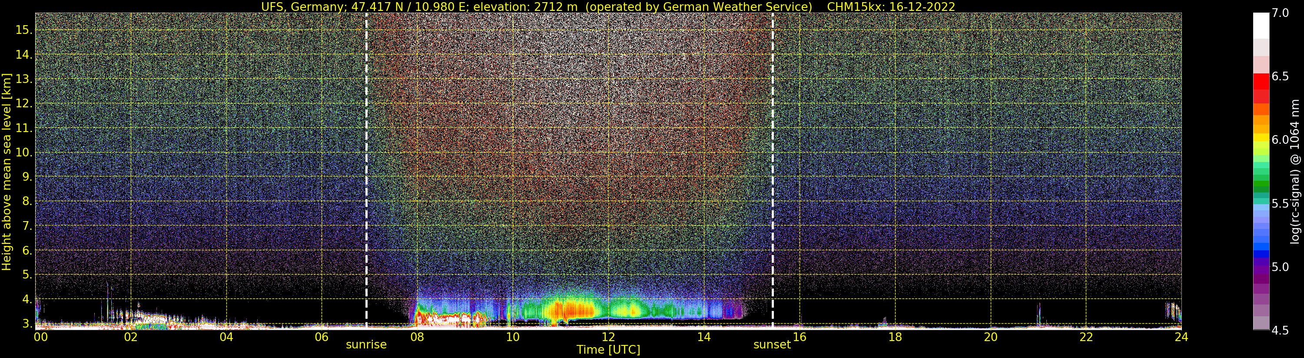Click the '00' time tick label
Screen dimensions: 1304x358
click(40, 337)
